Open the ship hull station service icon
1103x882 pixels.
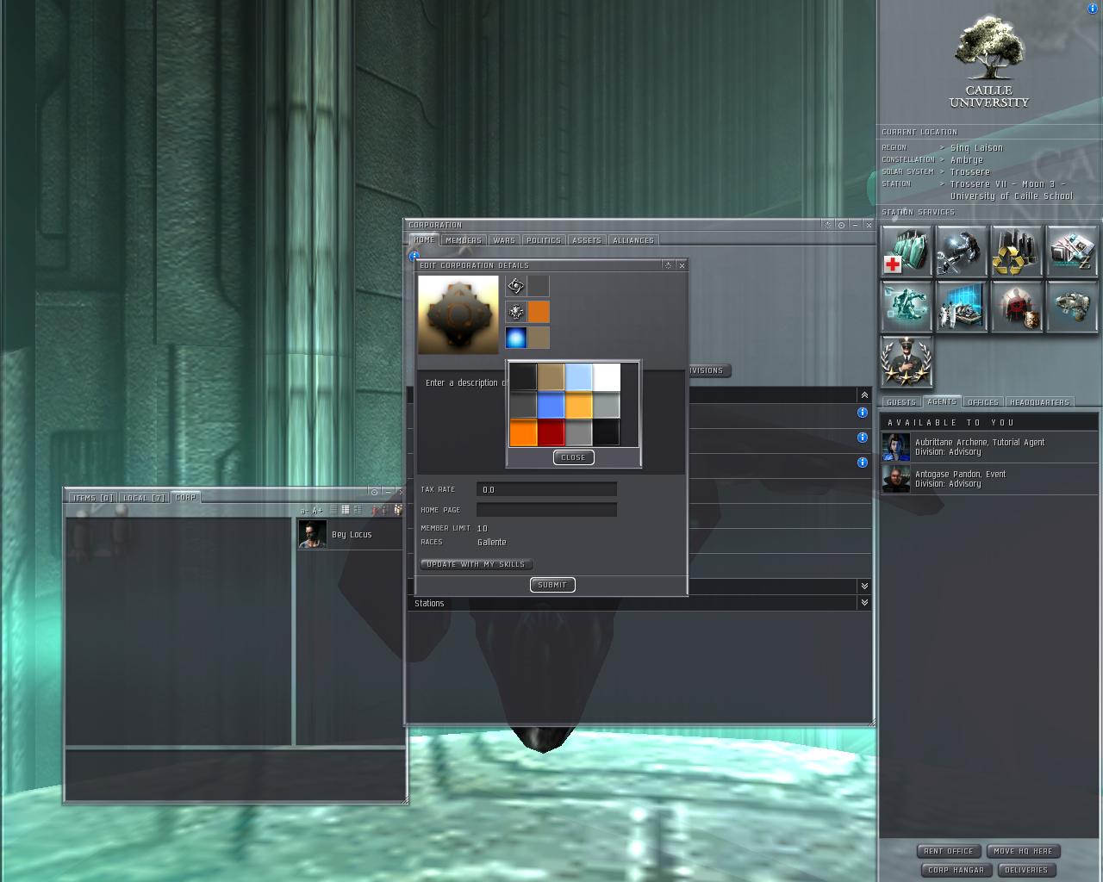[x=1072, y=307]
